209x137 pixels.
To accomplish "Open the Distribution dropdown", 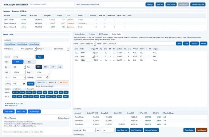I will pyautogui.click(x=28, y=49).
